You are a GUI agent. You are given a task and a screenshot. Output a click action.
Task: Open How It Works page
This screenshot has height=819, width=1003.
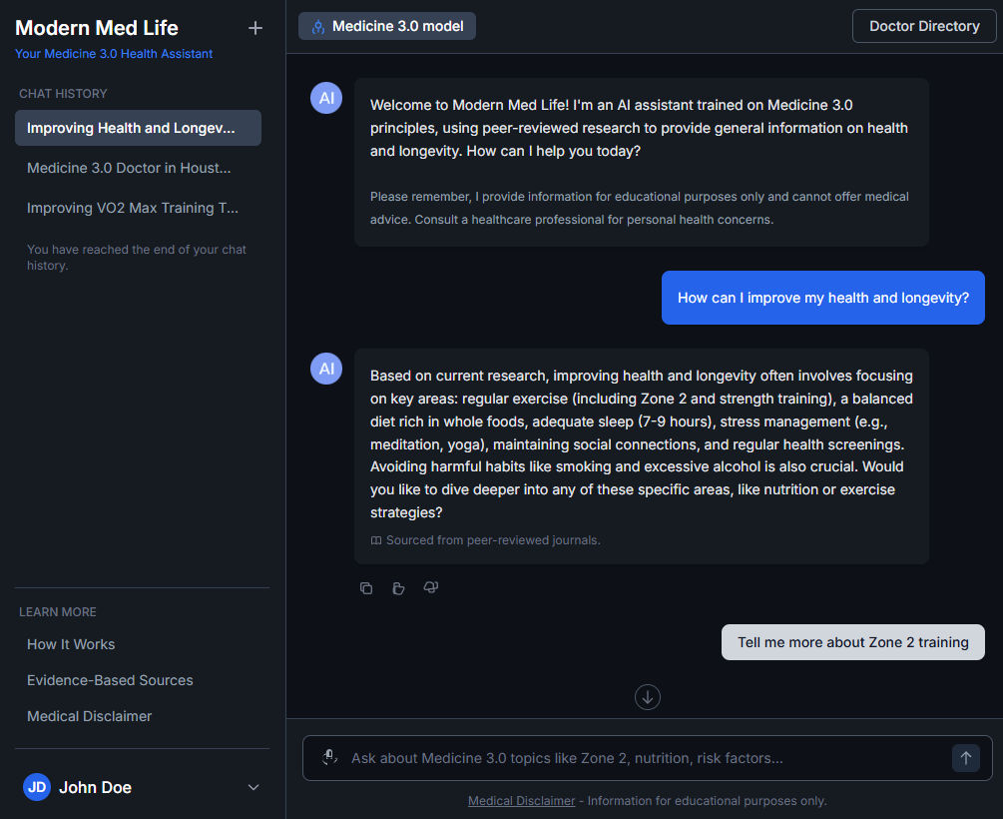pos(71,644)
